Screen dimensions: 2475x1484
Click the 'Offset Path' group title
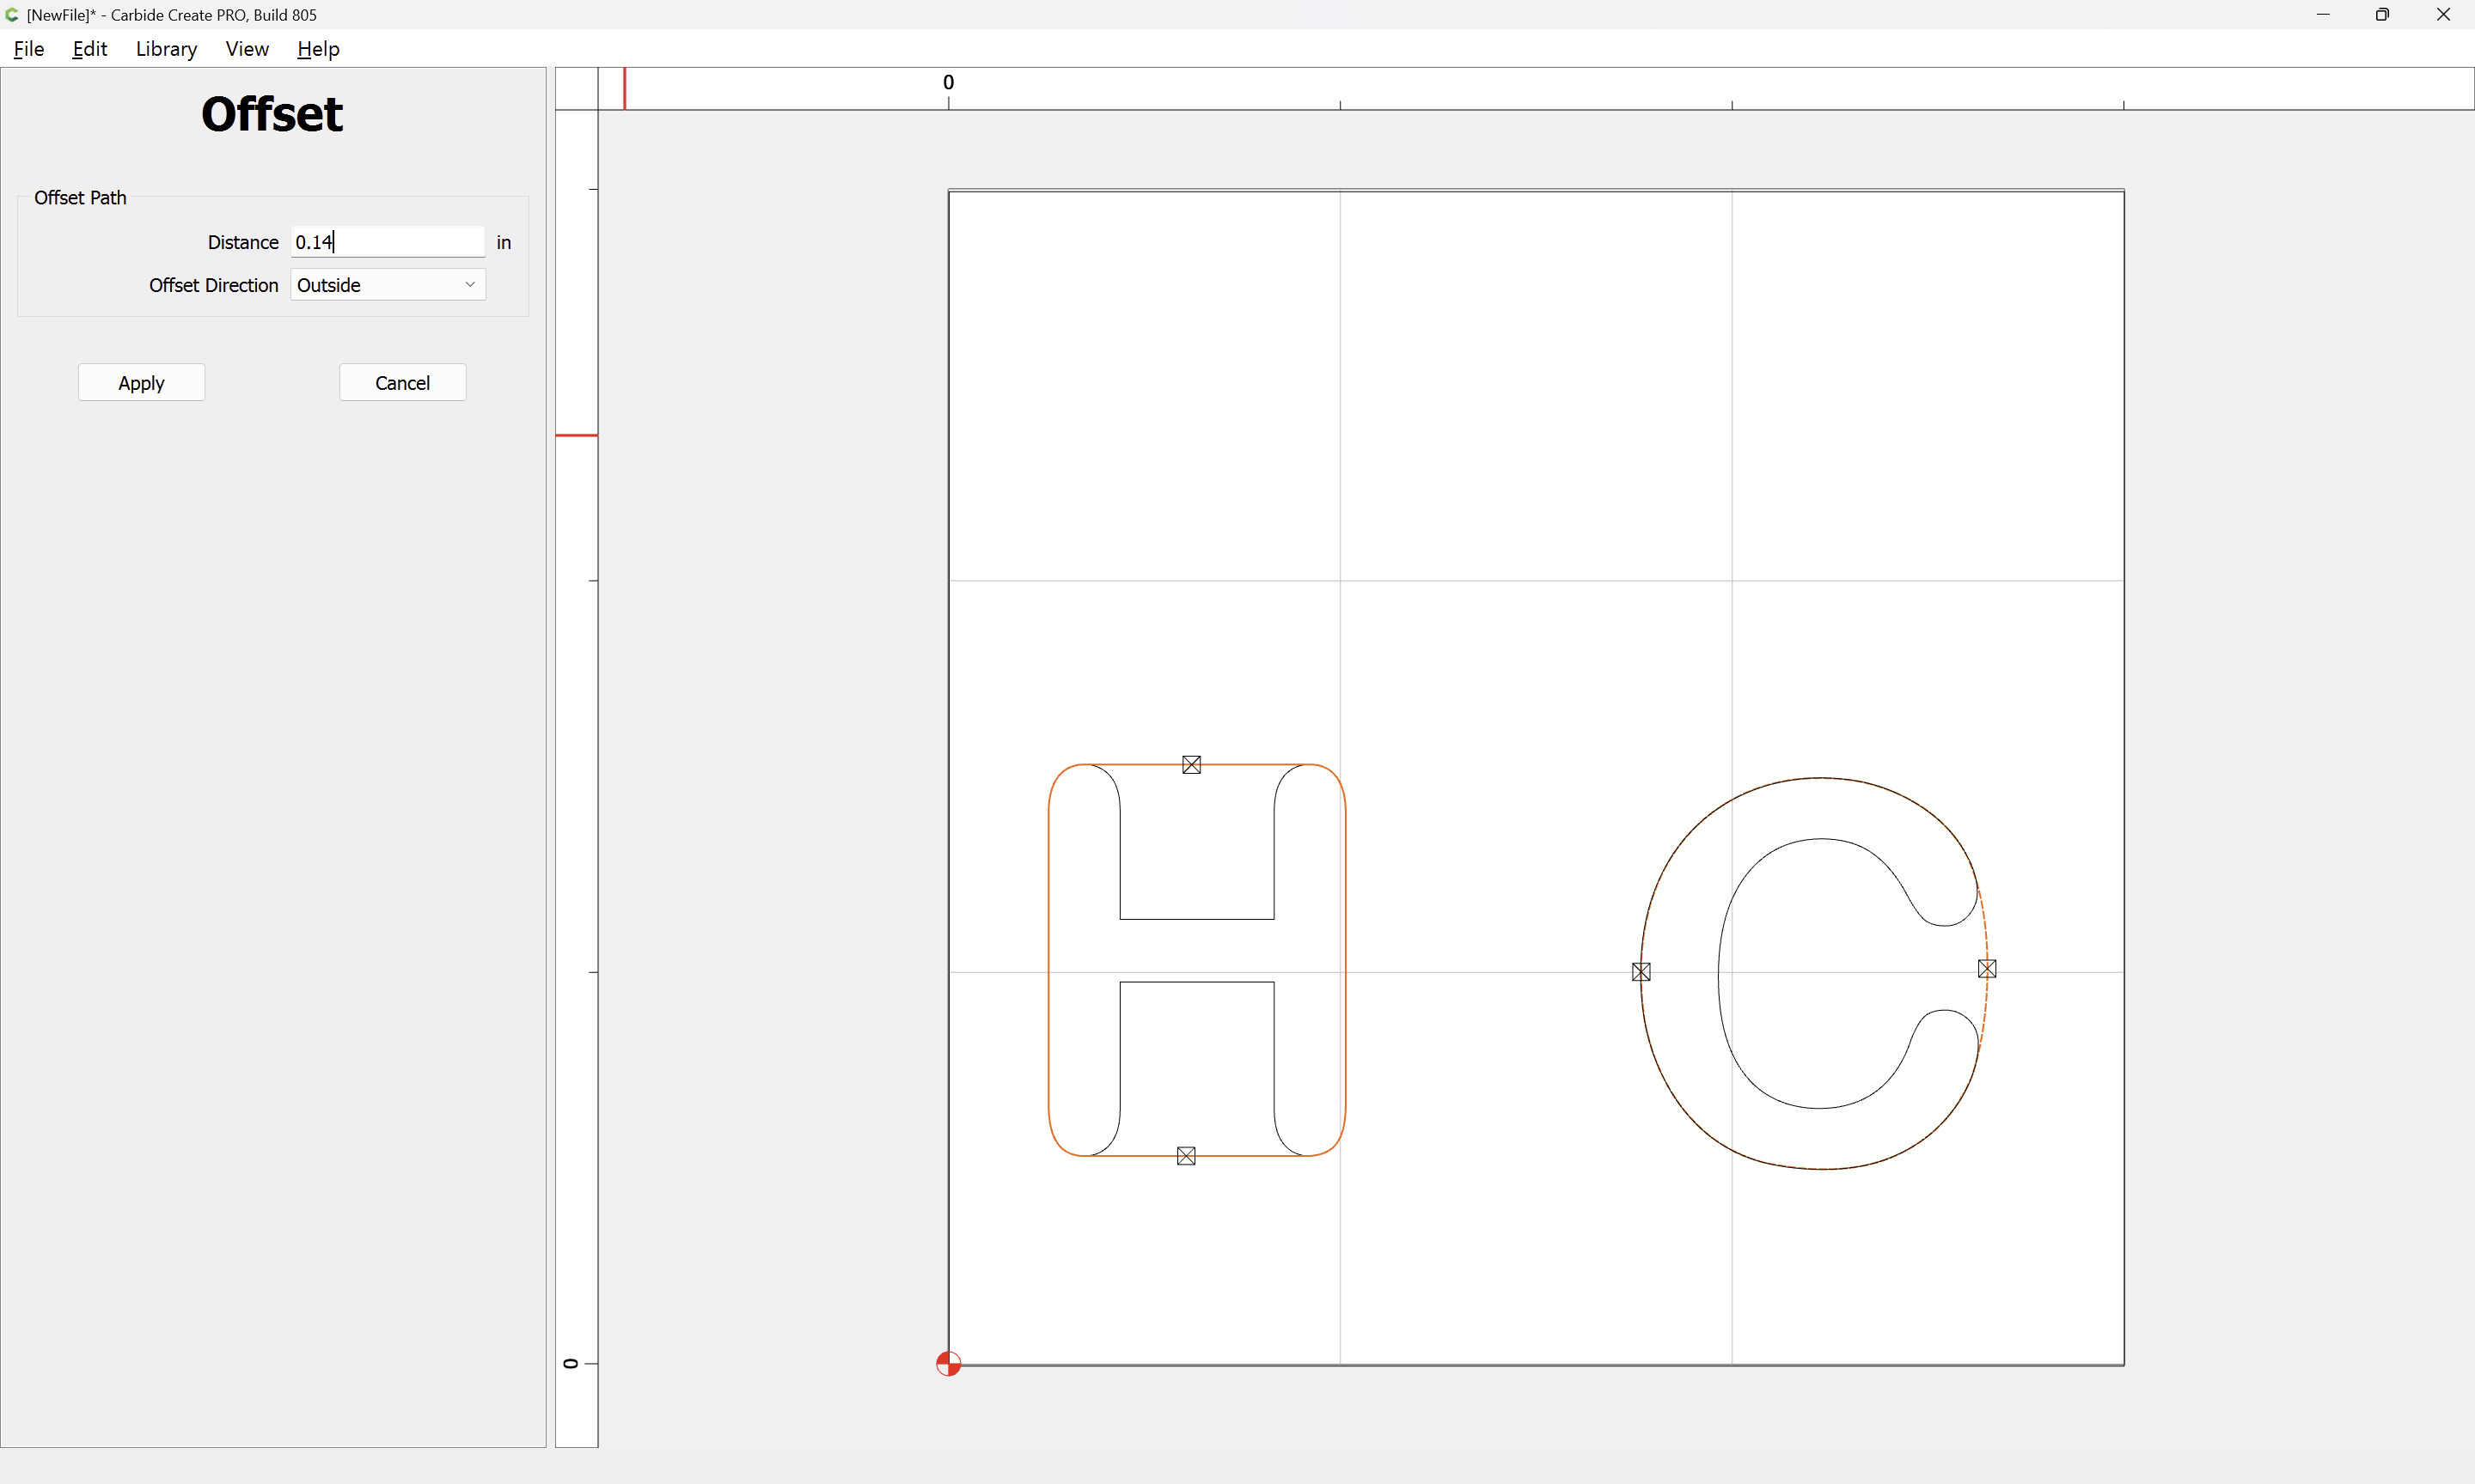point(80,198)
